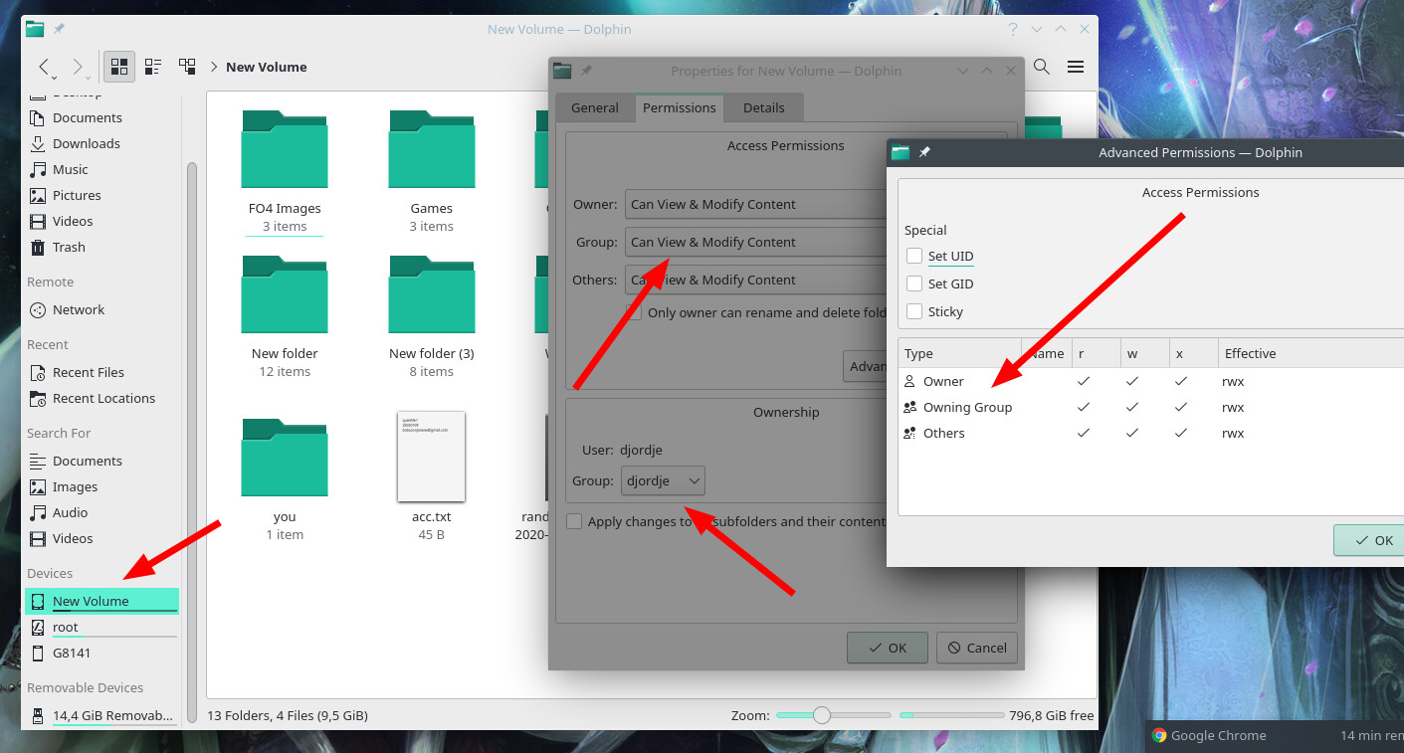
Task: Expand the breadcrumb path chevron
Action: pos(214,67)
